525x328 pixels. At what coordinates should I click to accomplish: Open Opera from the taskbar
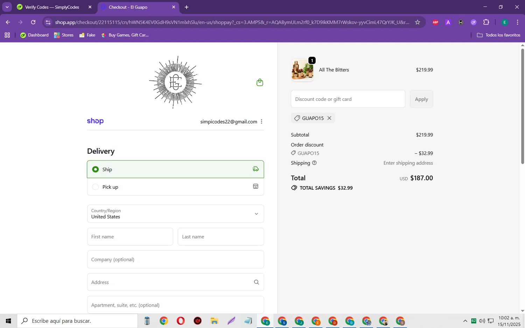[181, 321]
